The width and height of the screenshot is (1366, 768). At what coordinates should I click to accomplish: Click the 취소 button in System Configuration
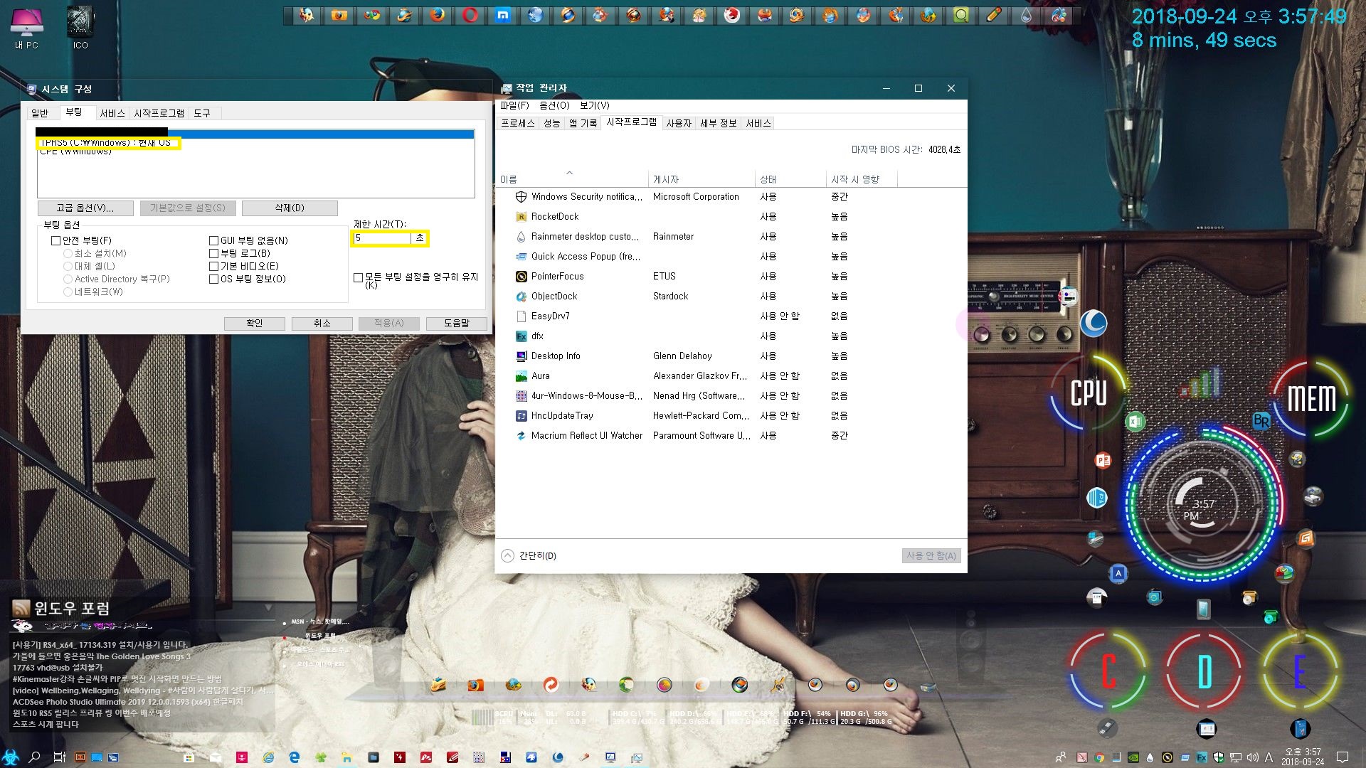(x=322, y=323)
